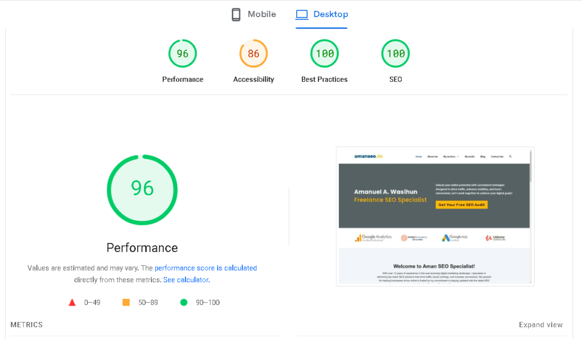Click the mobile phone icon
Screen dimensions: 582x339
pyautogui.click(x=236, y=14)
